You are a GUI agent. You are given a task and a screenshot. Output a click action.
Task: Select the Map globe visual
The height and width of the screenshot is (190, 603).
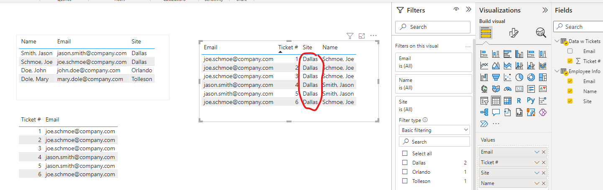tap(484, 89)
